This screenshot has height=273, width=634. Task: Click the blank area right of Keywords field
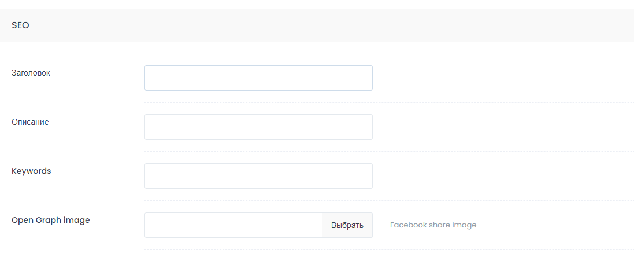point(503,176)
